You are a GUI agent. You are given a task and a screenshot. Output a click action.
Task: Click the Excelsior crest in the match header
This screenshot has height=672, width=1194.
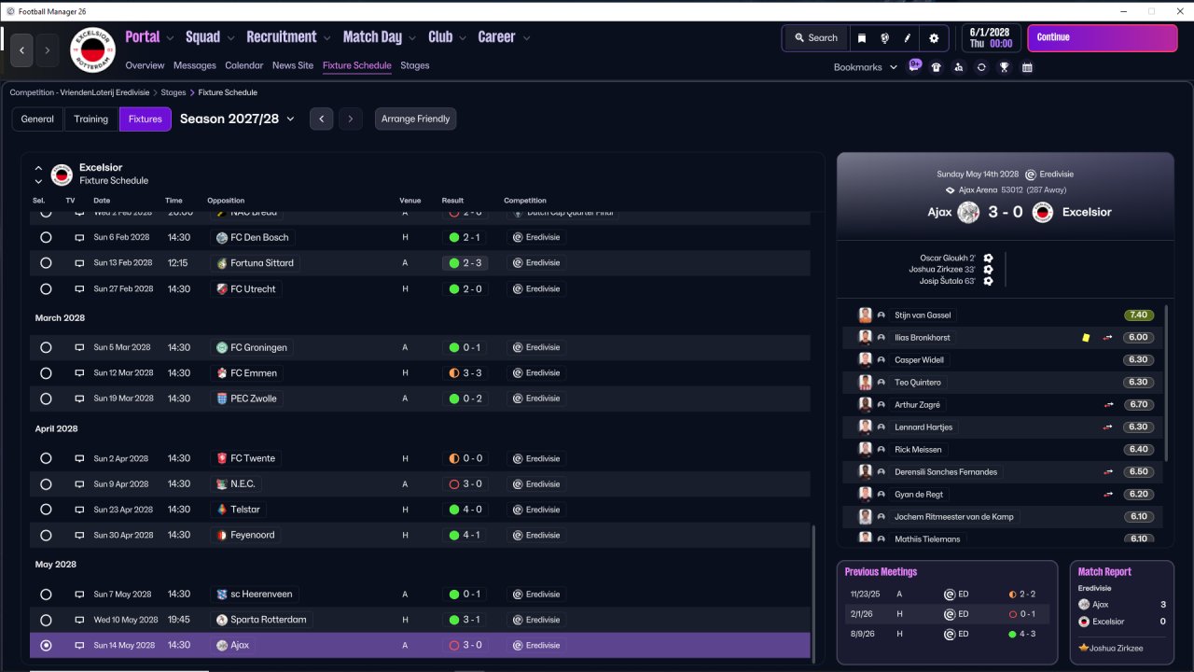coord(1043,212)
